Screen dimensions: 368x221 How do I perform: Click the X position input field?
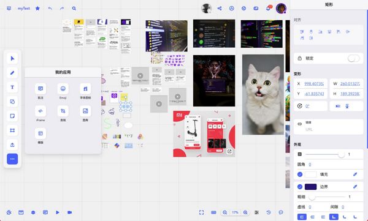click(x=314, y=84)
